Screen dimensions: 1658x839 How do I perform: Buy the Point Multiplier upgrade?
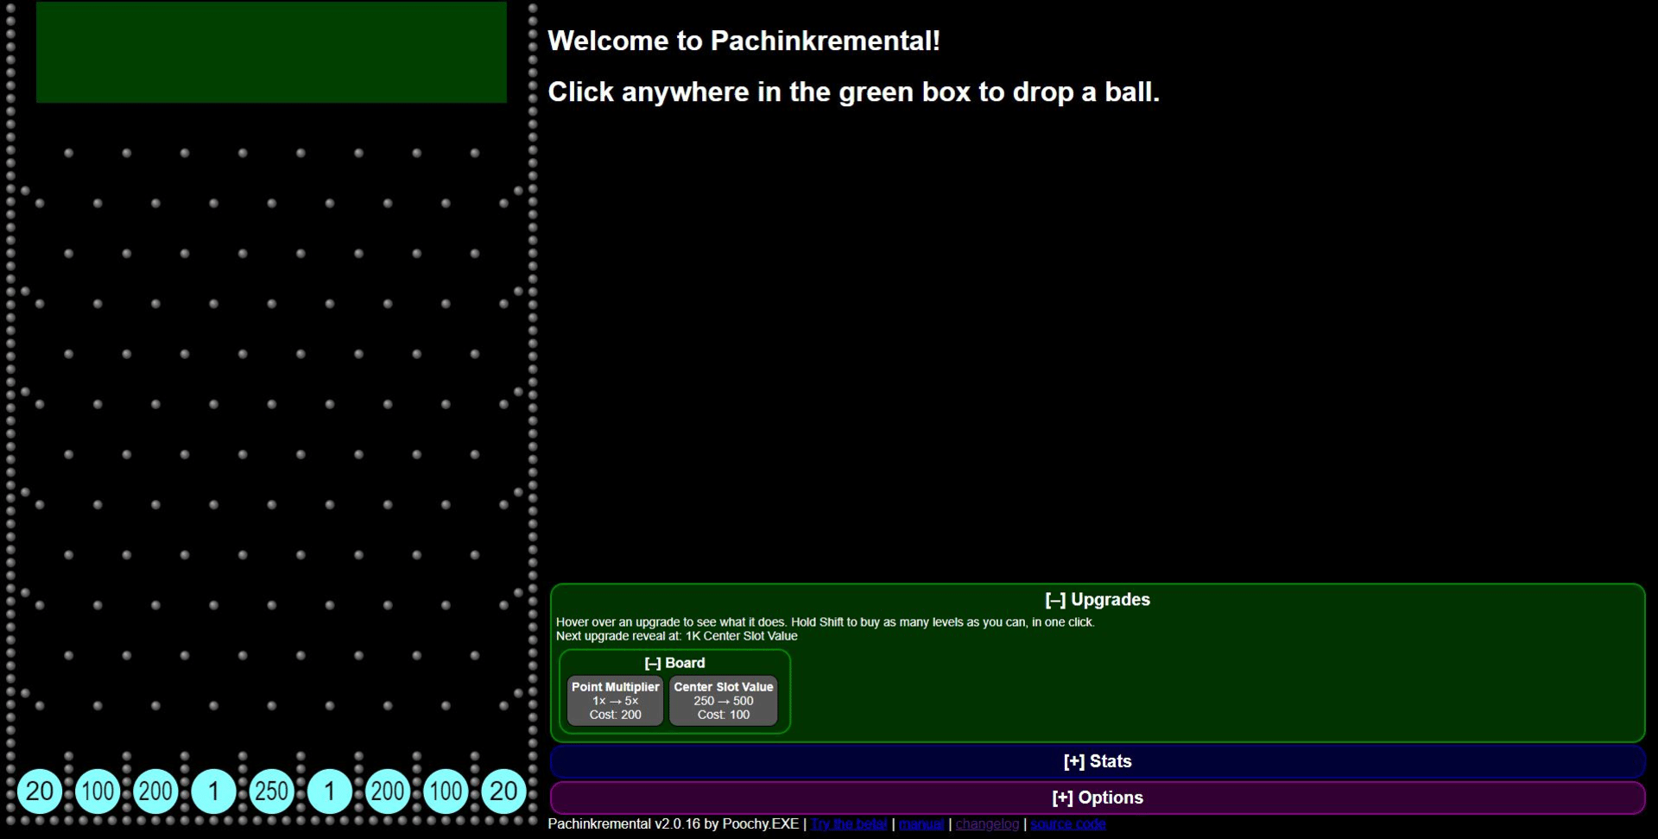point(615,700)
